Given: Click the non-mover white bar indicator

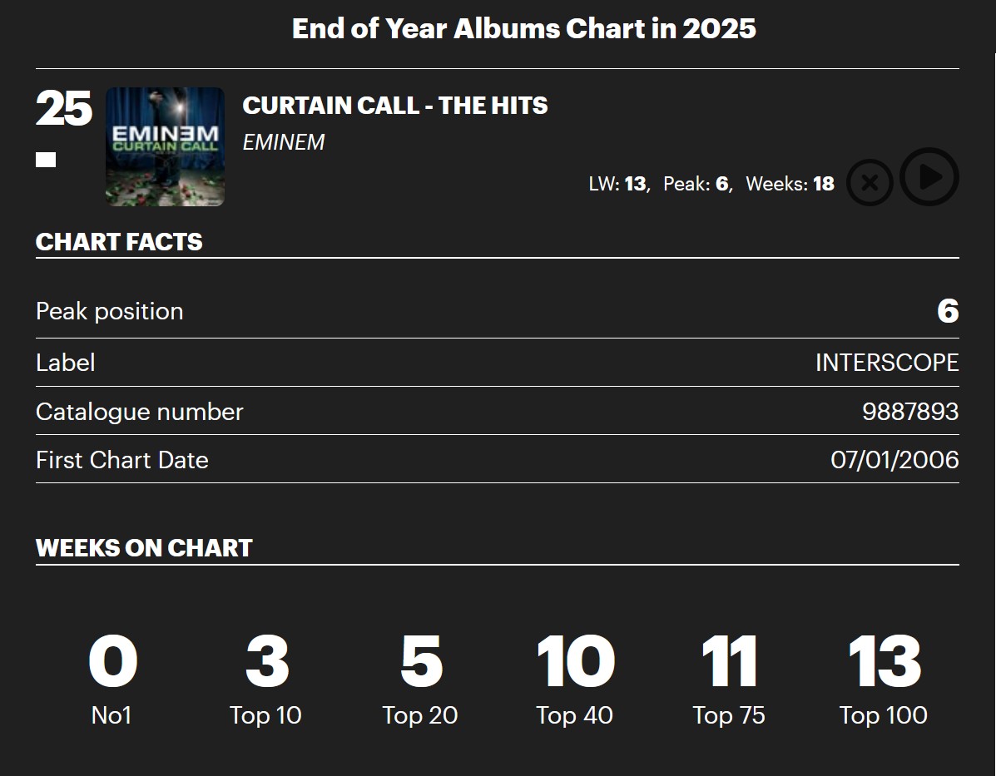Looking at the screenshot, I should pos(46,160).
